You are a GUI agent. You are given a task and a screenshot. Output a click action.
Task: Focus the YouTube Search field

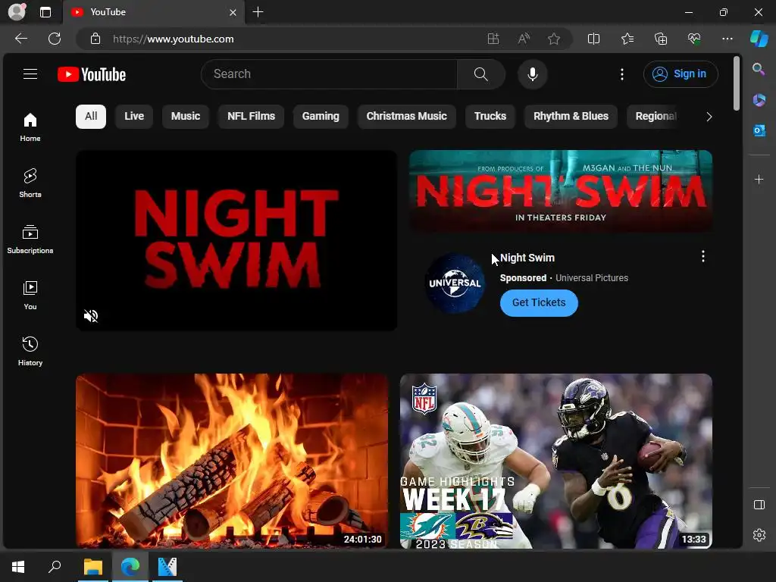click(x=329, y=74)
